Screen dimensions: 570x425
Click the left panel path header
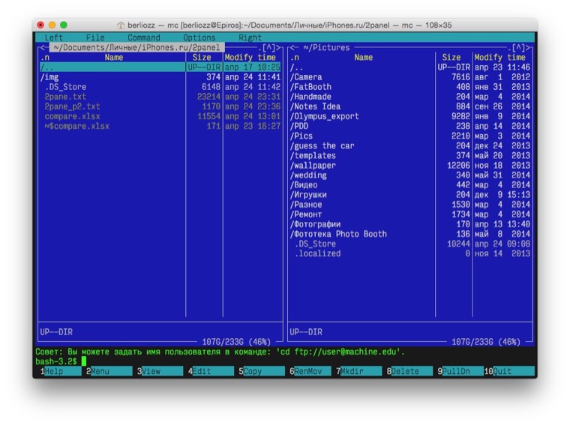click(136, 47)
